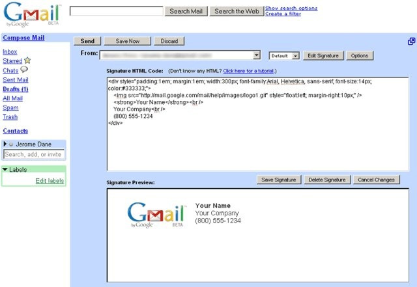417x287 pixels.
Task: Click status dot next to Jerome Dane
Action: click(x=11, y=144)
